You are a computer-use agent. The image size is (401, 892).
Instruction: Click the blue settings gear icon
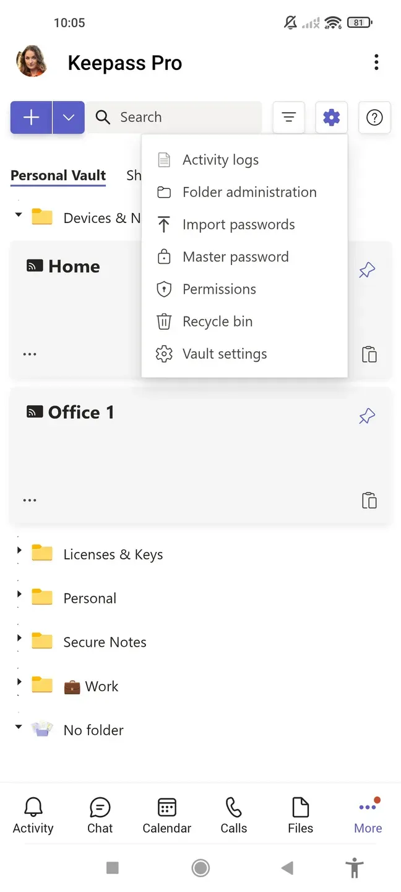[x=332, y=117]
